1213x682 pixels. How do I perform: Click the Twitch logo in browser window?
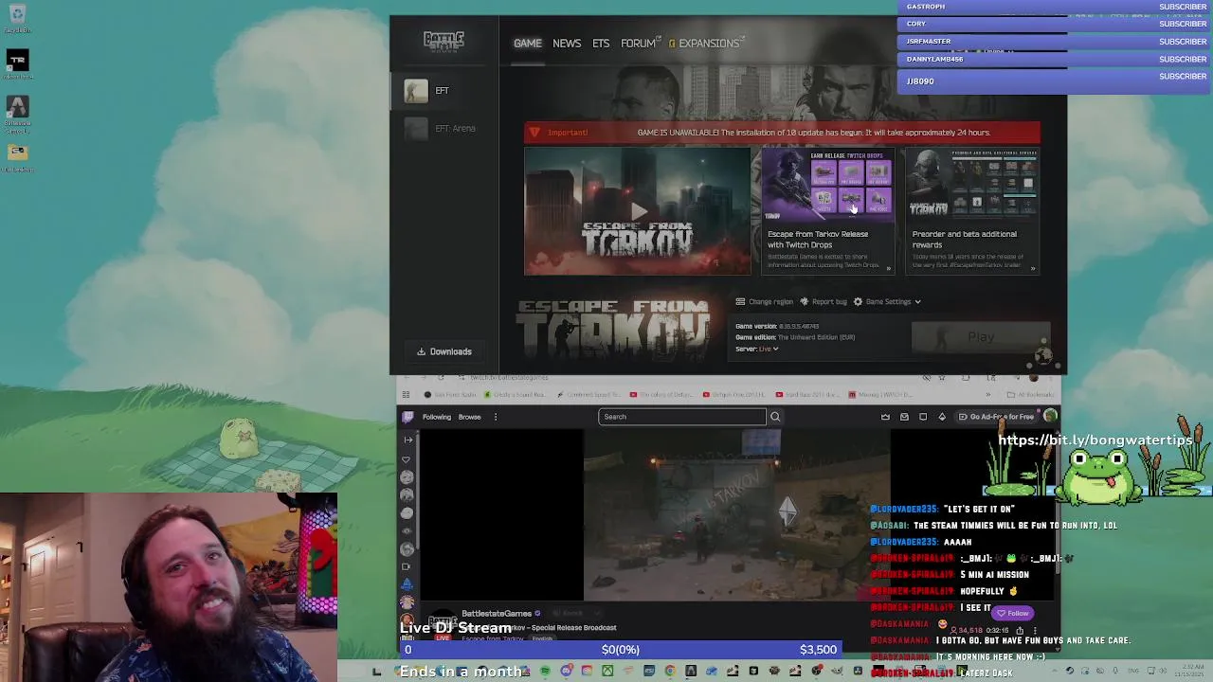click(x=407, y=417)
